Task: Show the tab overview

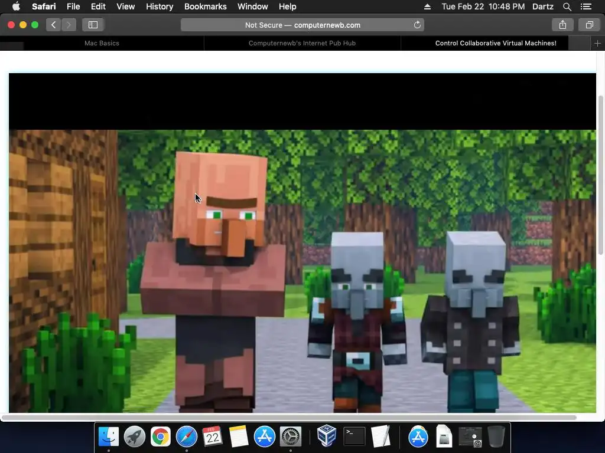Action: 589,25
